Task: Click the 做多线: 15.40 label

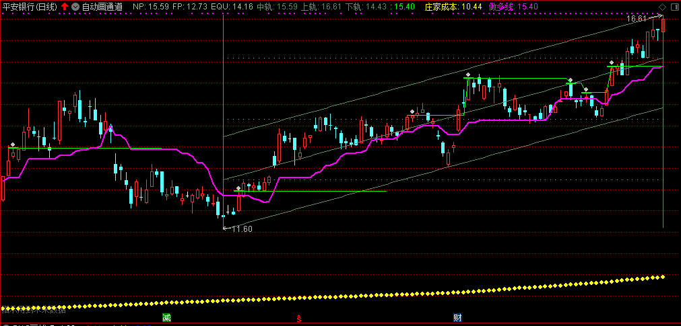Action: 513,7
